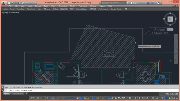Toggle polar tracking in status bar
Screen dimensions: 180x101
pos(57,98)
